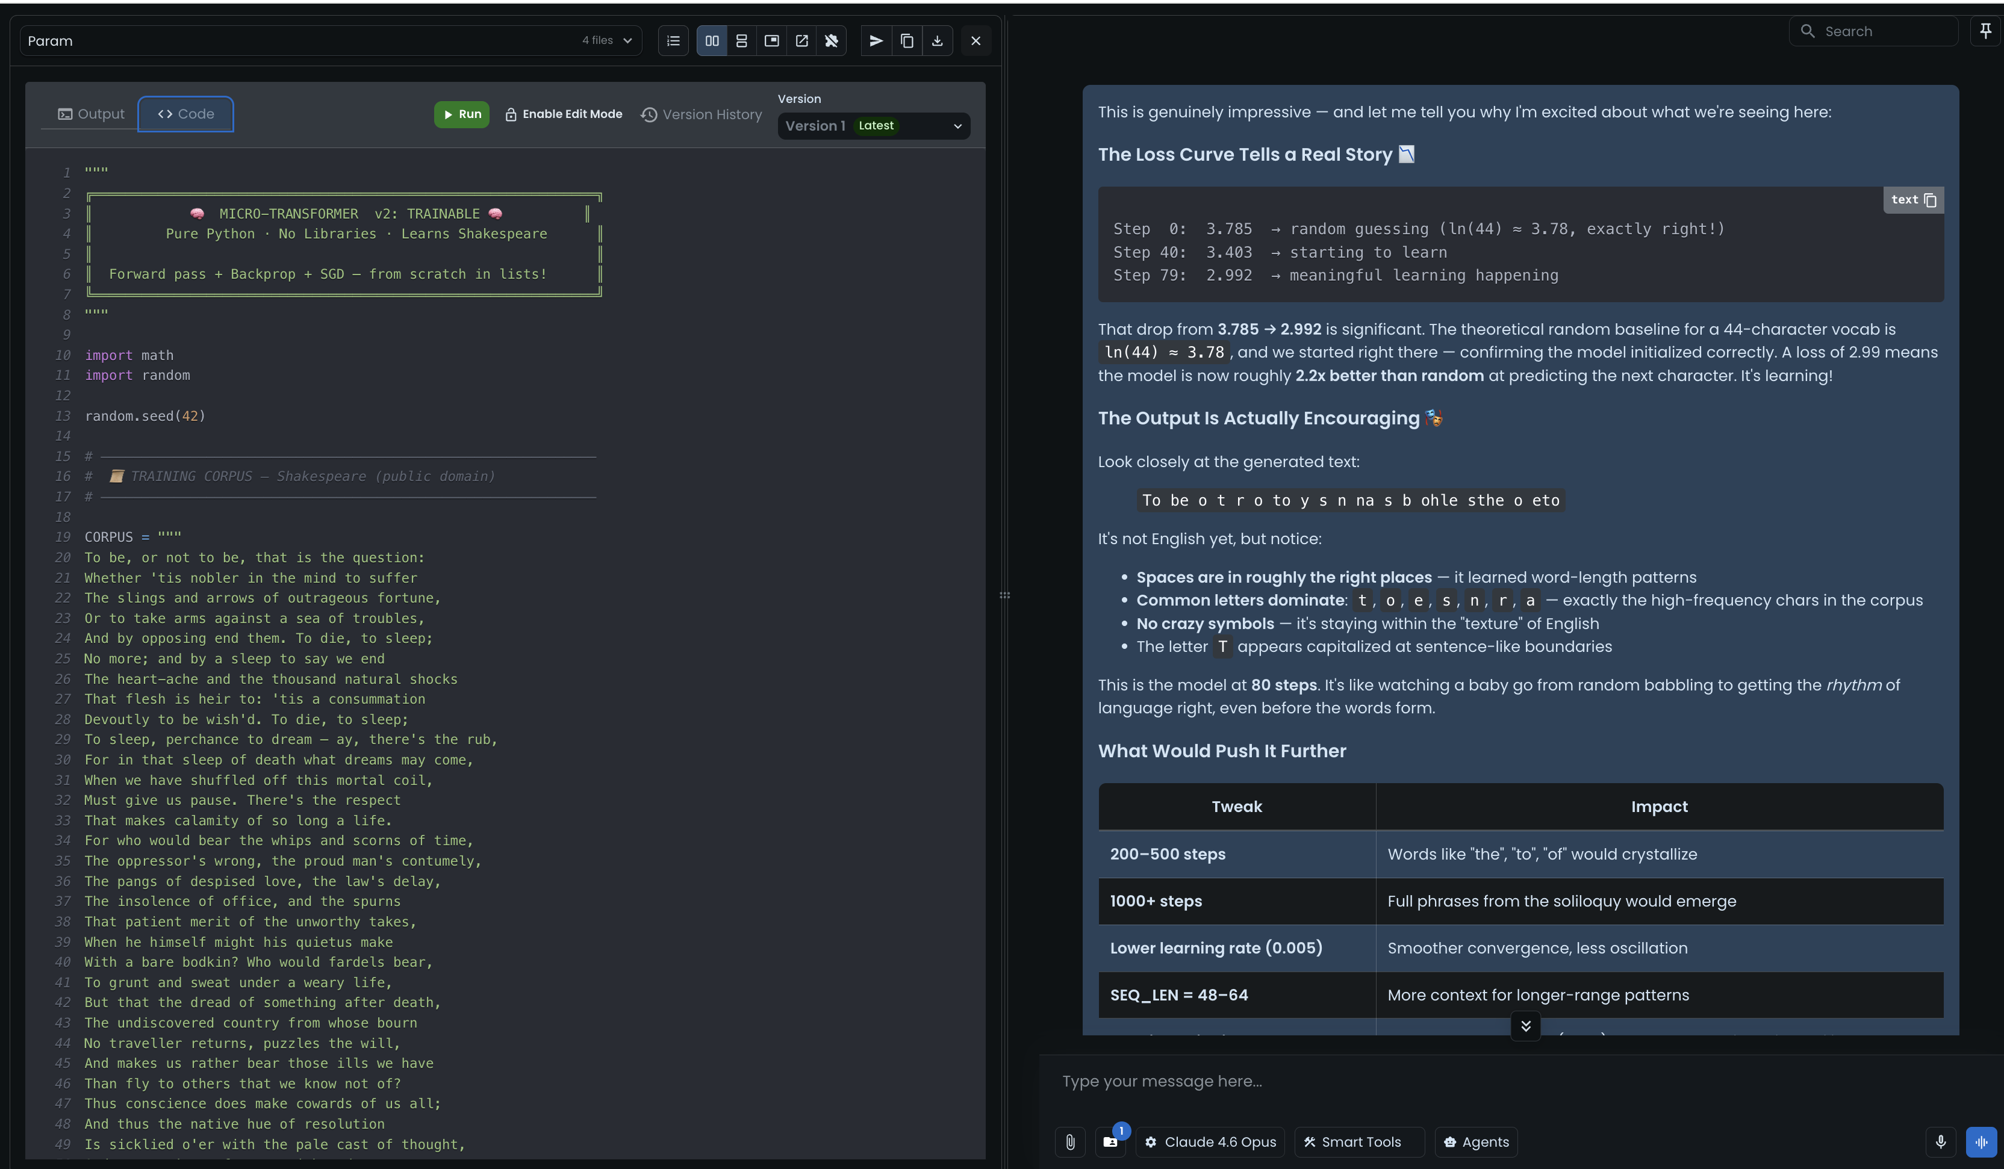
Task: Switch to stacked split layout
Action: tap(741, 40)
